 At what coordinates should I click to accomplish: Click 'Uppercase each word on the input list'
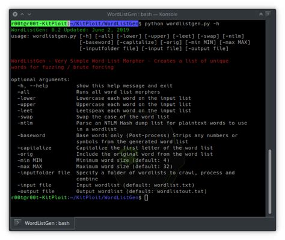click(x=133, y=105)
